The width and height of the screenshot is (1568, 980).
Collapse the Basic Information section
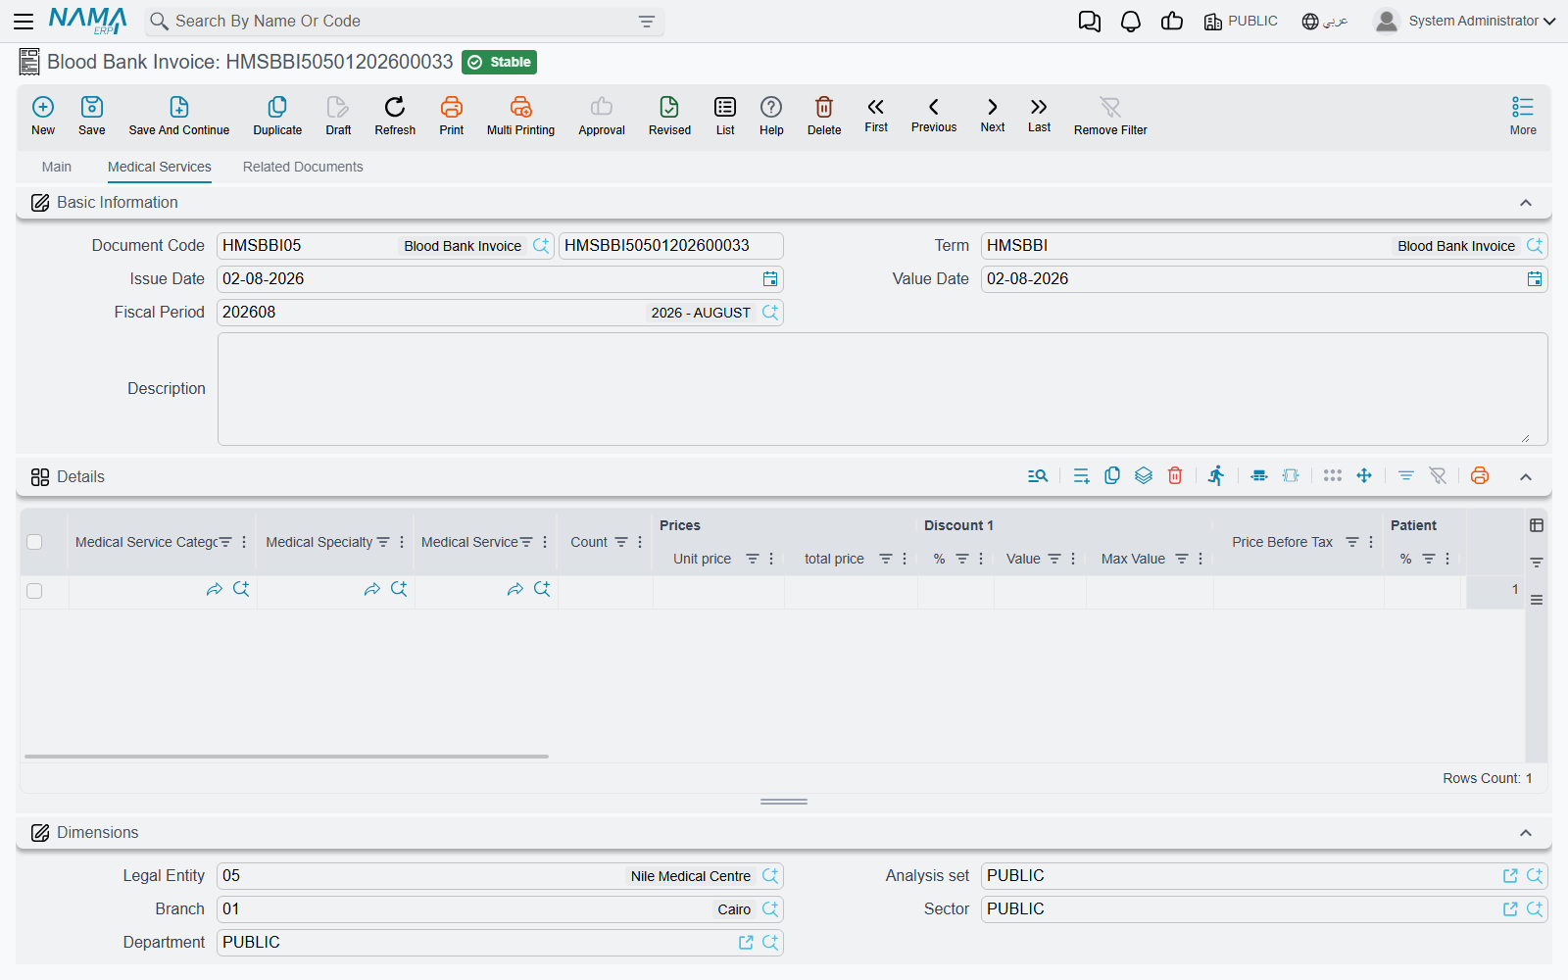(x=1526, y=203)
